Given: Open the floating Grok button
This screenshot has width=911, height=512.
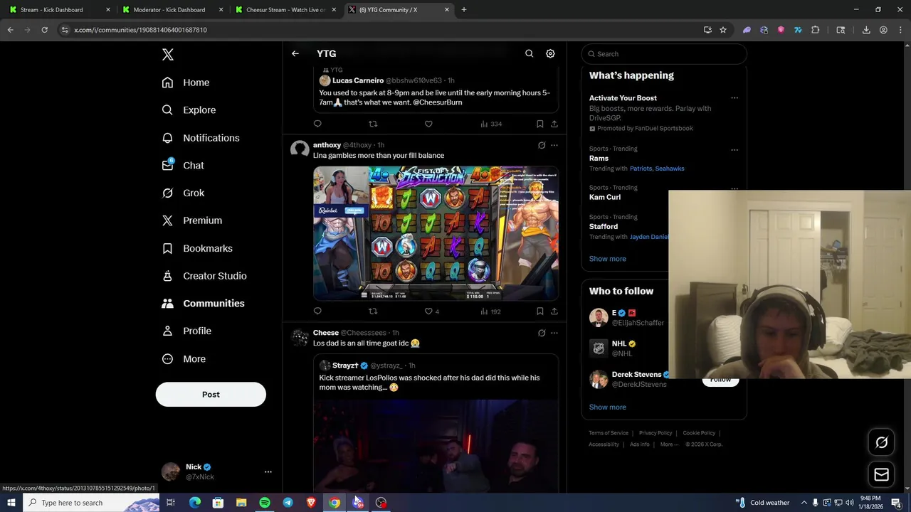Looking at the screenshot, I should (x=882, y=442).
